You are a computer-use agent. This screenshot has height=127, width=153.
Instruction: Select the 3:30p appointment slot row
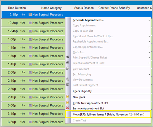(x=33, y=122)
